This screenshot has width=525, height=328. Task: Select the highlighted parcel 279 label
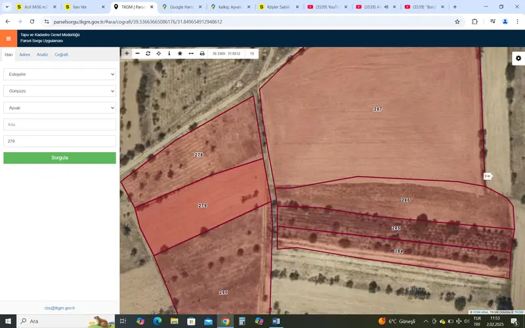[203, 205]
